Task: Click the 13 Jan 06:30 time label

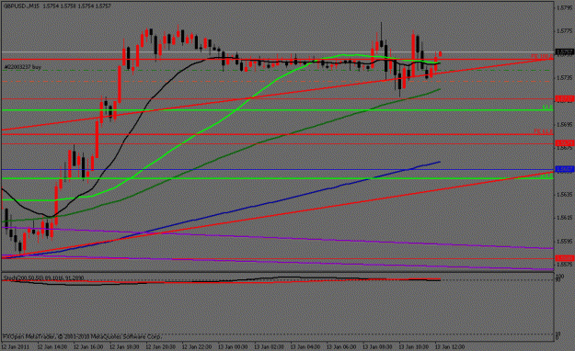Action: click(341, 346)
